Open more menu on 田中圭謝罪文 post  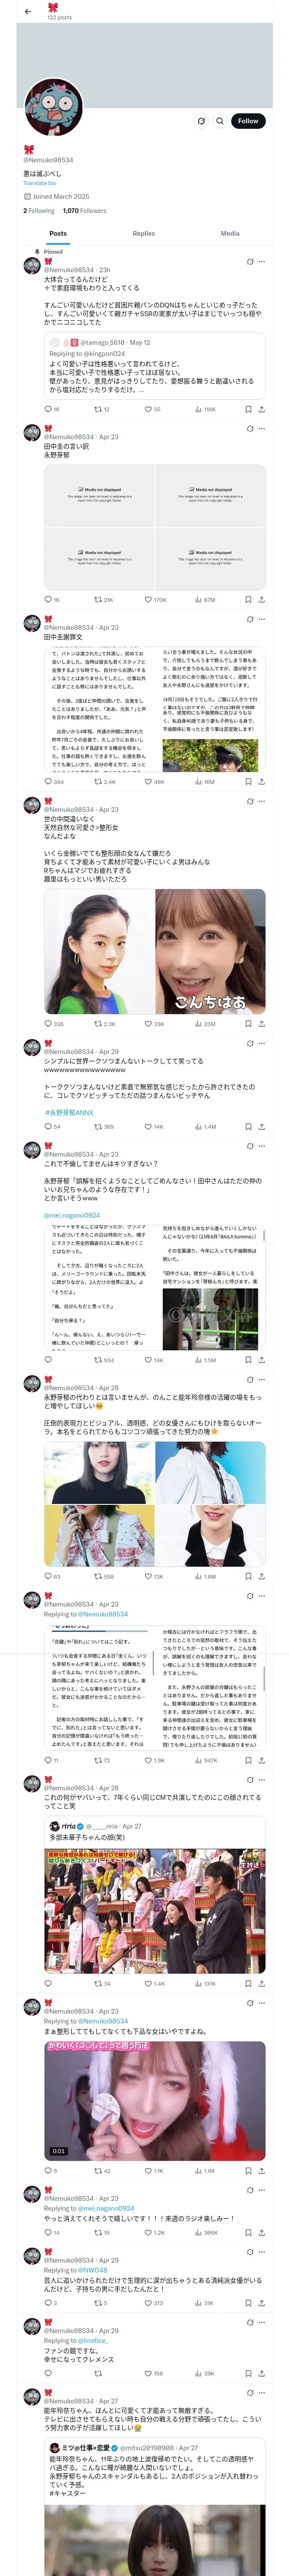(x=262, y=620)
